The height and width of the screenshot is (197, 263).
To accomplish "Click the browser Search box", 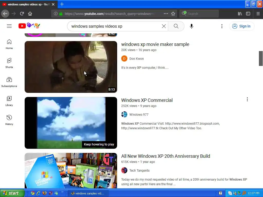I will tap(199, 14).
